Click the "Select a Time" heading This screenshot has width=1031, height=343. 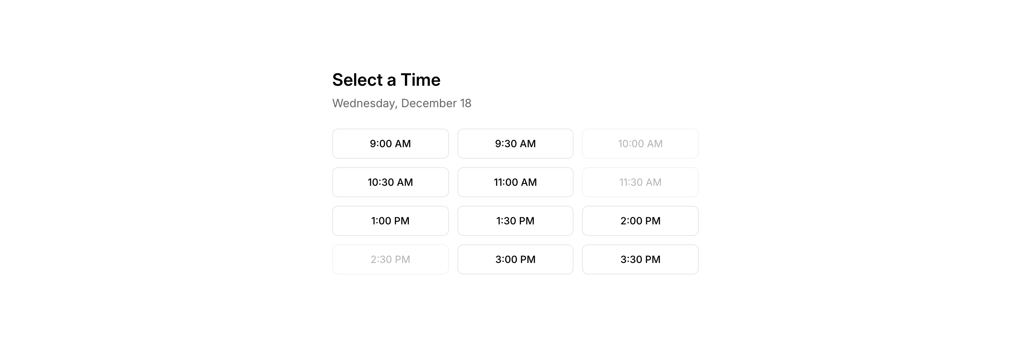[x=386, y=80]
